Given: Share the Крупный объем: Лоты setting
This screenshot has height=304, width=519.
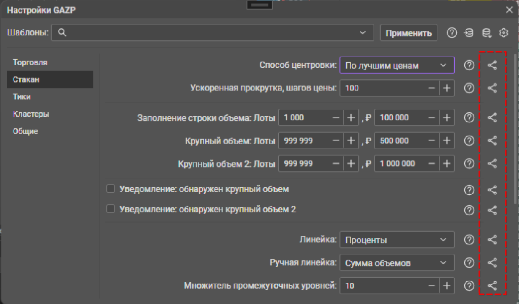Looking at the screenshot, I should pyautogui.click(x=492, y=141).
